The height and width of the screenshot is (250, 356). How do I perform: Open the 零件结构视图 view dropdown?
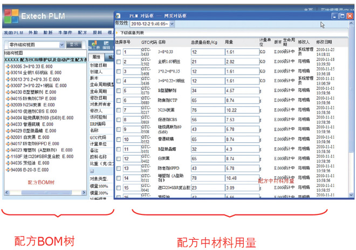click(x=62, y=45)
